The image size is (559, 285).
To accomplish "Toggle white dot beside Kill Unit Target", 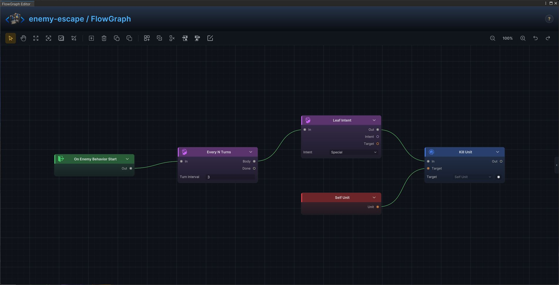I will coord(498,177).
